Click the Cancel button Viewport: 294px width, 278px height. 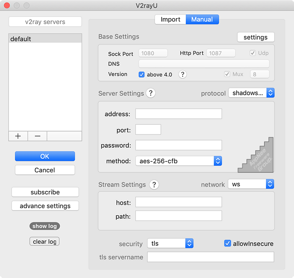(45, 170)
